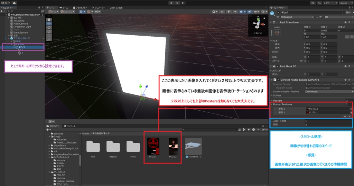Click the global search magnifier icon
The height and width of the screenshot is (186, 354).
[319, 3]
